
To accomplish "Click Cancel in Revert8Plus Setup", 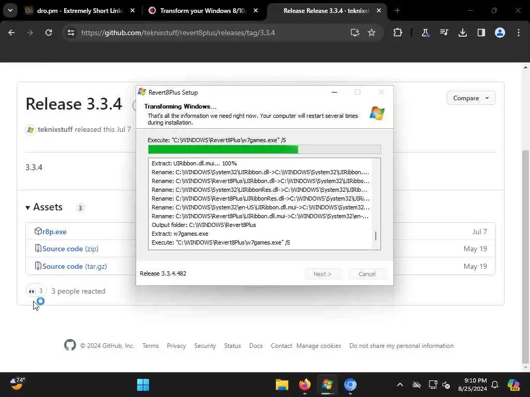I will [x=367, y=274].
